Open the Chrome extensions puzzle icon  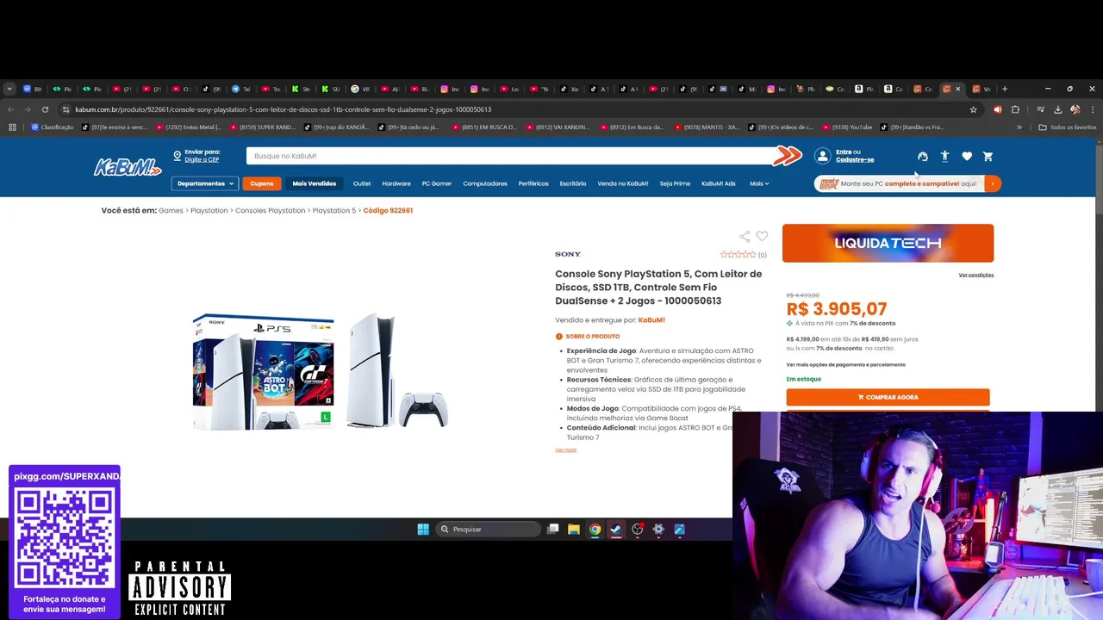pyautogui.click(x=1015, y=109)
